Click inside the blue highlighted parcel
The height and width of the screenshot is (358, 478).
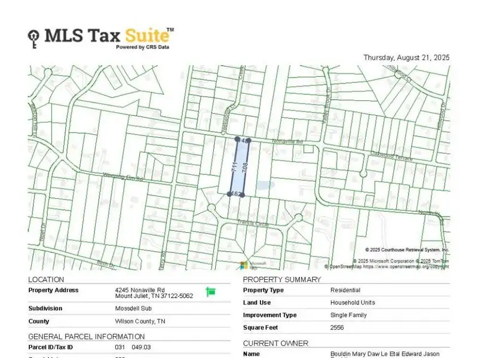tap(240, 167)
